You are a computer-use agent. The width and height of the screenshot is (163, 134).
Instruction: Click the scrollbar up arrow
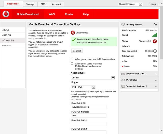click(161, 4)
